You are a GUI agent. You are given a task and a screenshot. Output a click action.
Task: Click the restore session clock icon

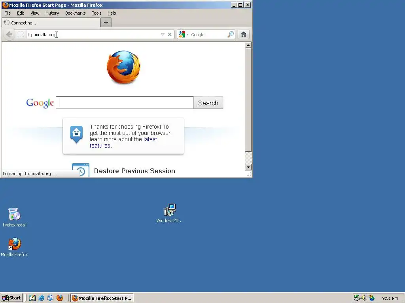click(x=81, y=170)
